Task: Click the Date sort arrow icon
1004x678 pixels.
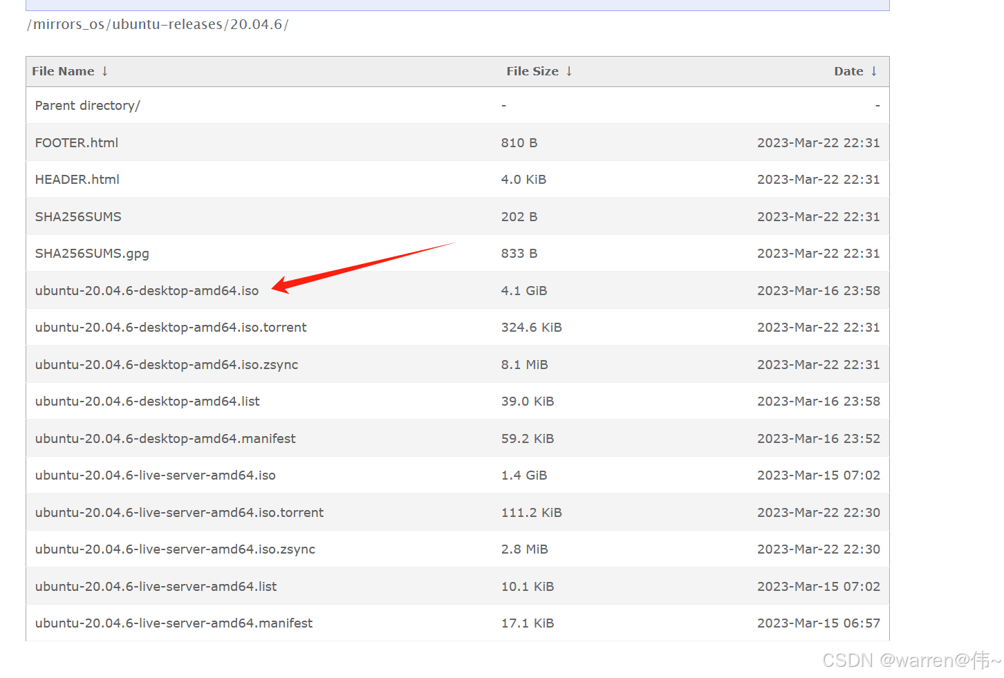Action: (874, 71)
